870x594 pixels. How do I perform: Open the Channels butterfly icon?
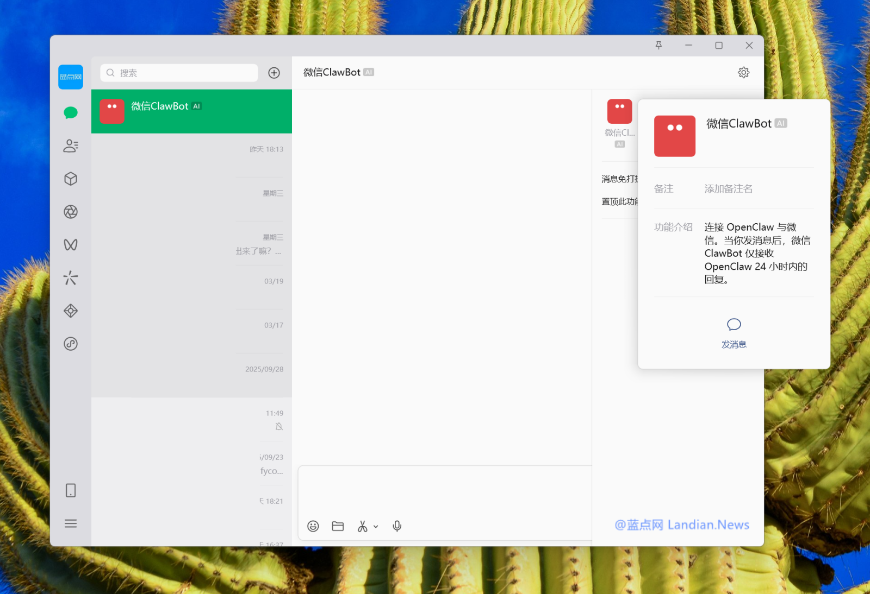(x=71, y=245)
